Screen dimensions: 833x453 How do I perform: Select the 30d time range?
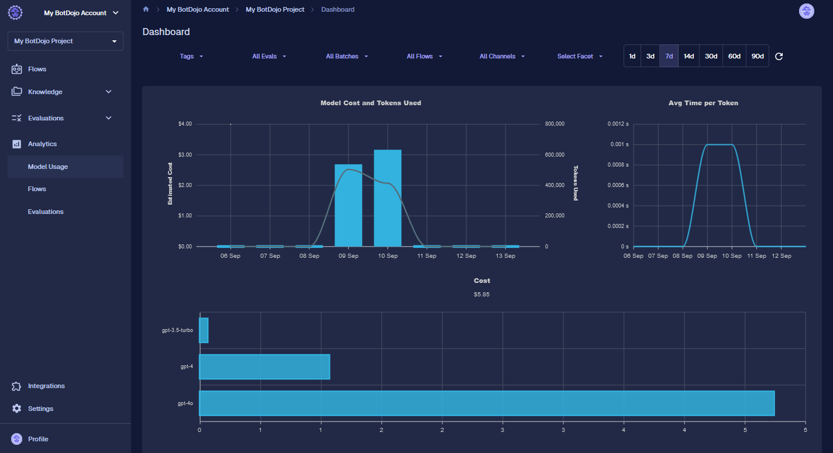coord(711,56)
